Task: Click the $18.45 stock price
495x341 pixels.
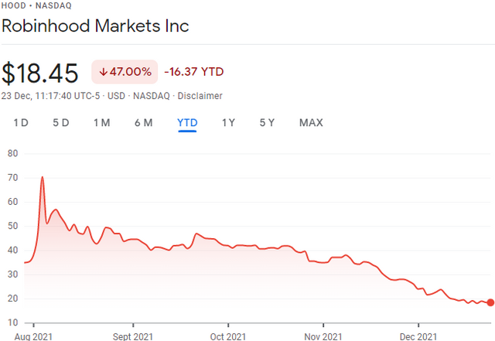Action: [x=40, y=73]
